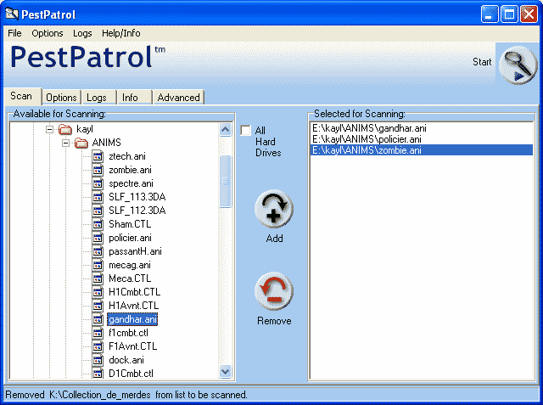This screenshot has width=543, height=405.
Task: Click the red Remove arrow icon
Action: [274, 291]
